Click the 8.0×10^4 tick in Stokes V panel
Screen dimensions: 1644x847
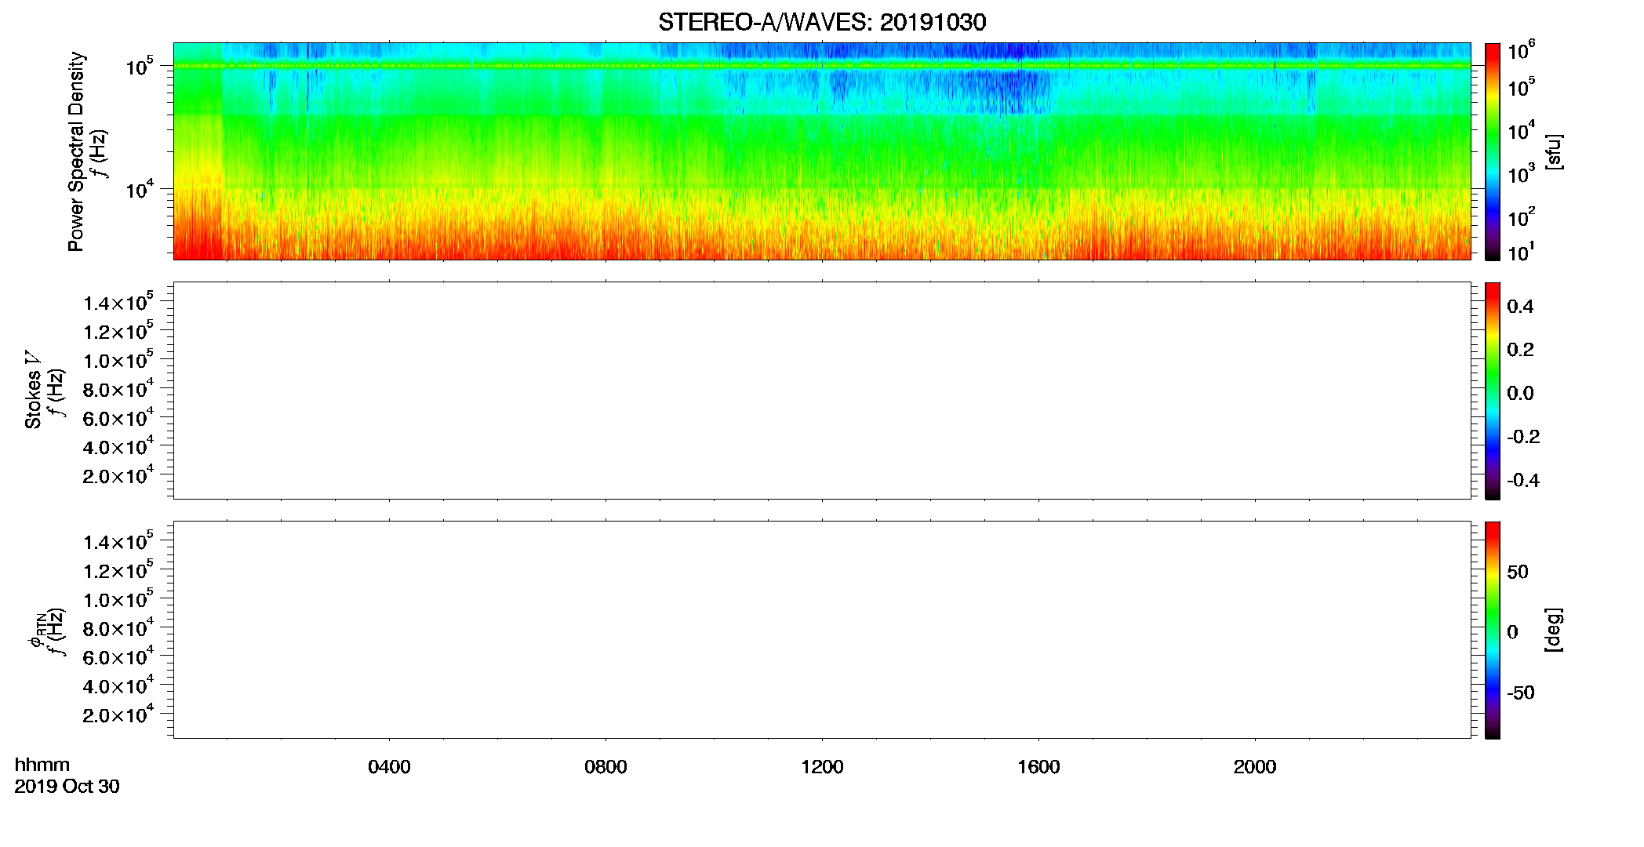pos(118,389)
